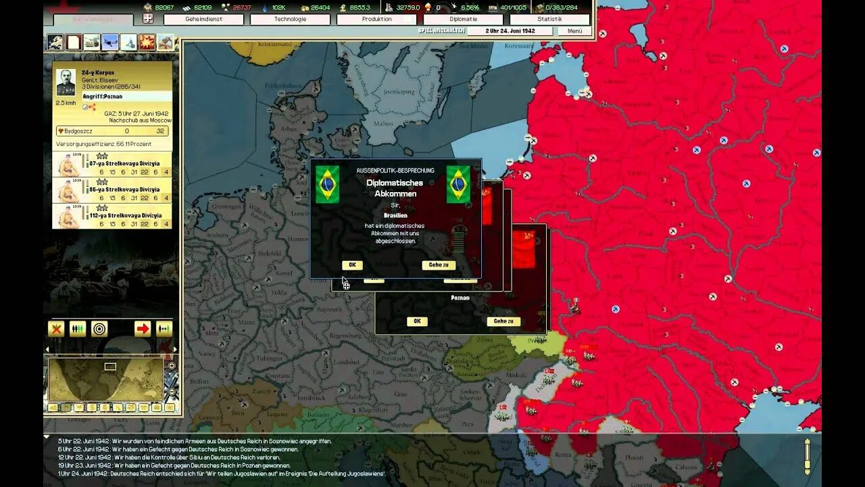Screen dimensions: 865x487
Task: Select the 87-ya Strelkovaya Diviziya
Action: [112, 164]
